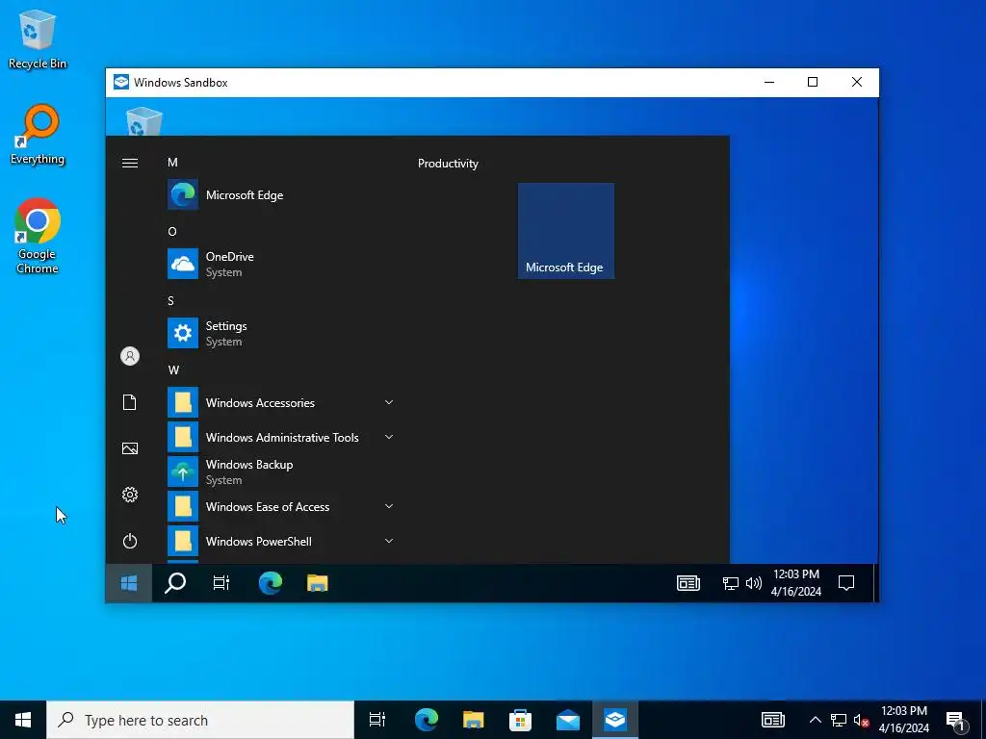Select the Google Chrome desktop shortcut
The width and height of the screenshot is (986, 739).
point(38,237)
